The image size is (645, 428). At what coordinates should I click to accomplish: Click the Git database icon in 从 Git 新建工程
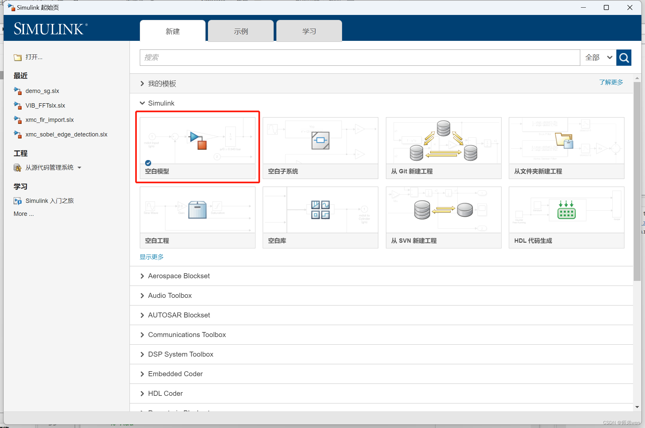[443, 140]
